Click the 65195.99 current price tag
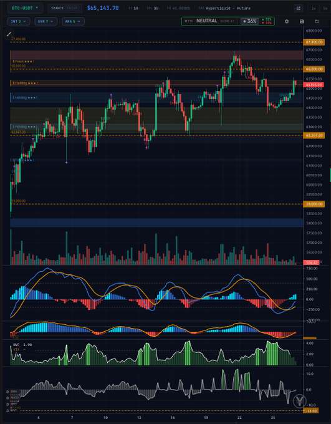331x424 pixels. [x=314, y=85]
